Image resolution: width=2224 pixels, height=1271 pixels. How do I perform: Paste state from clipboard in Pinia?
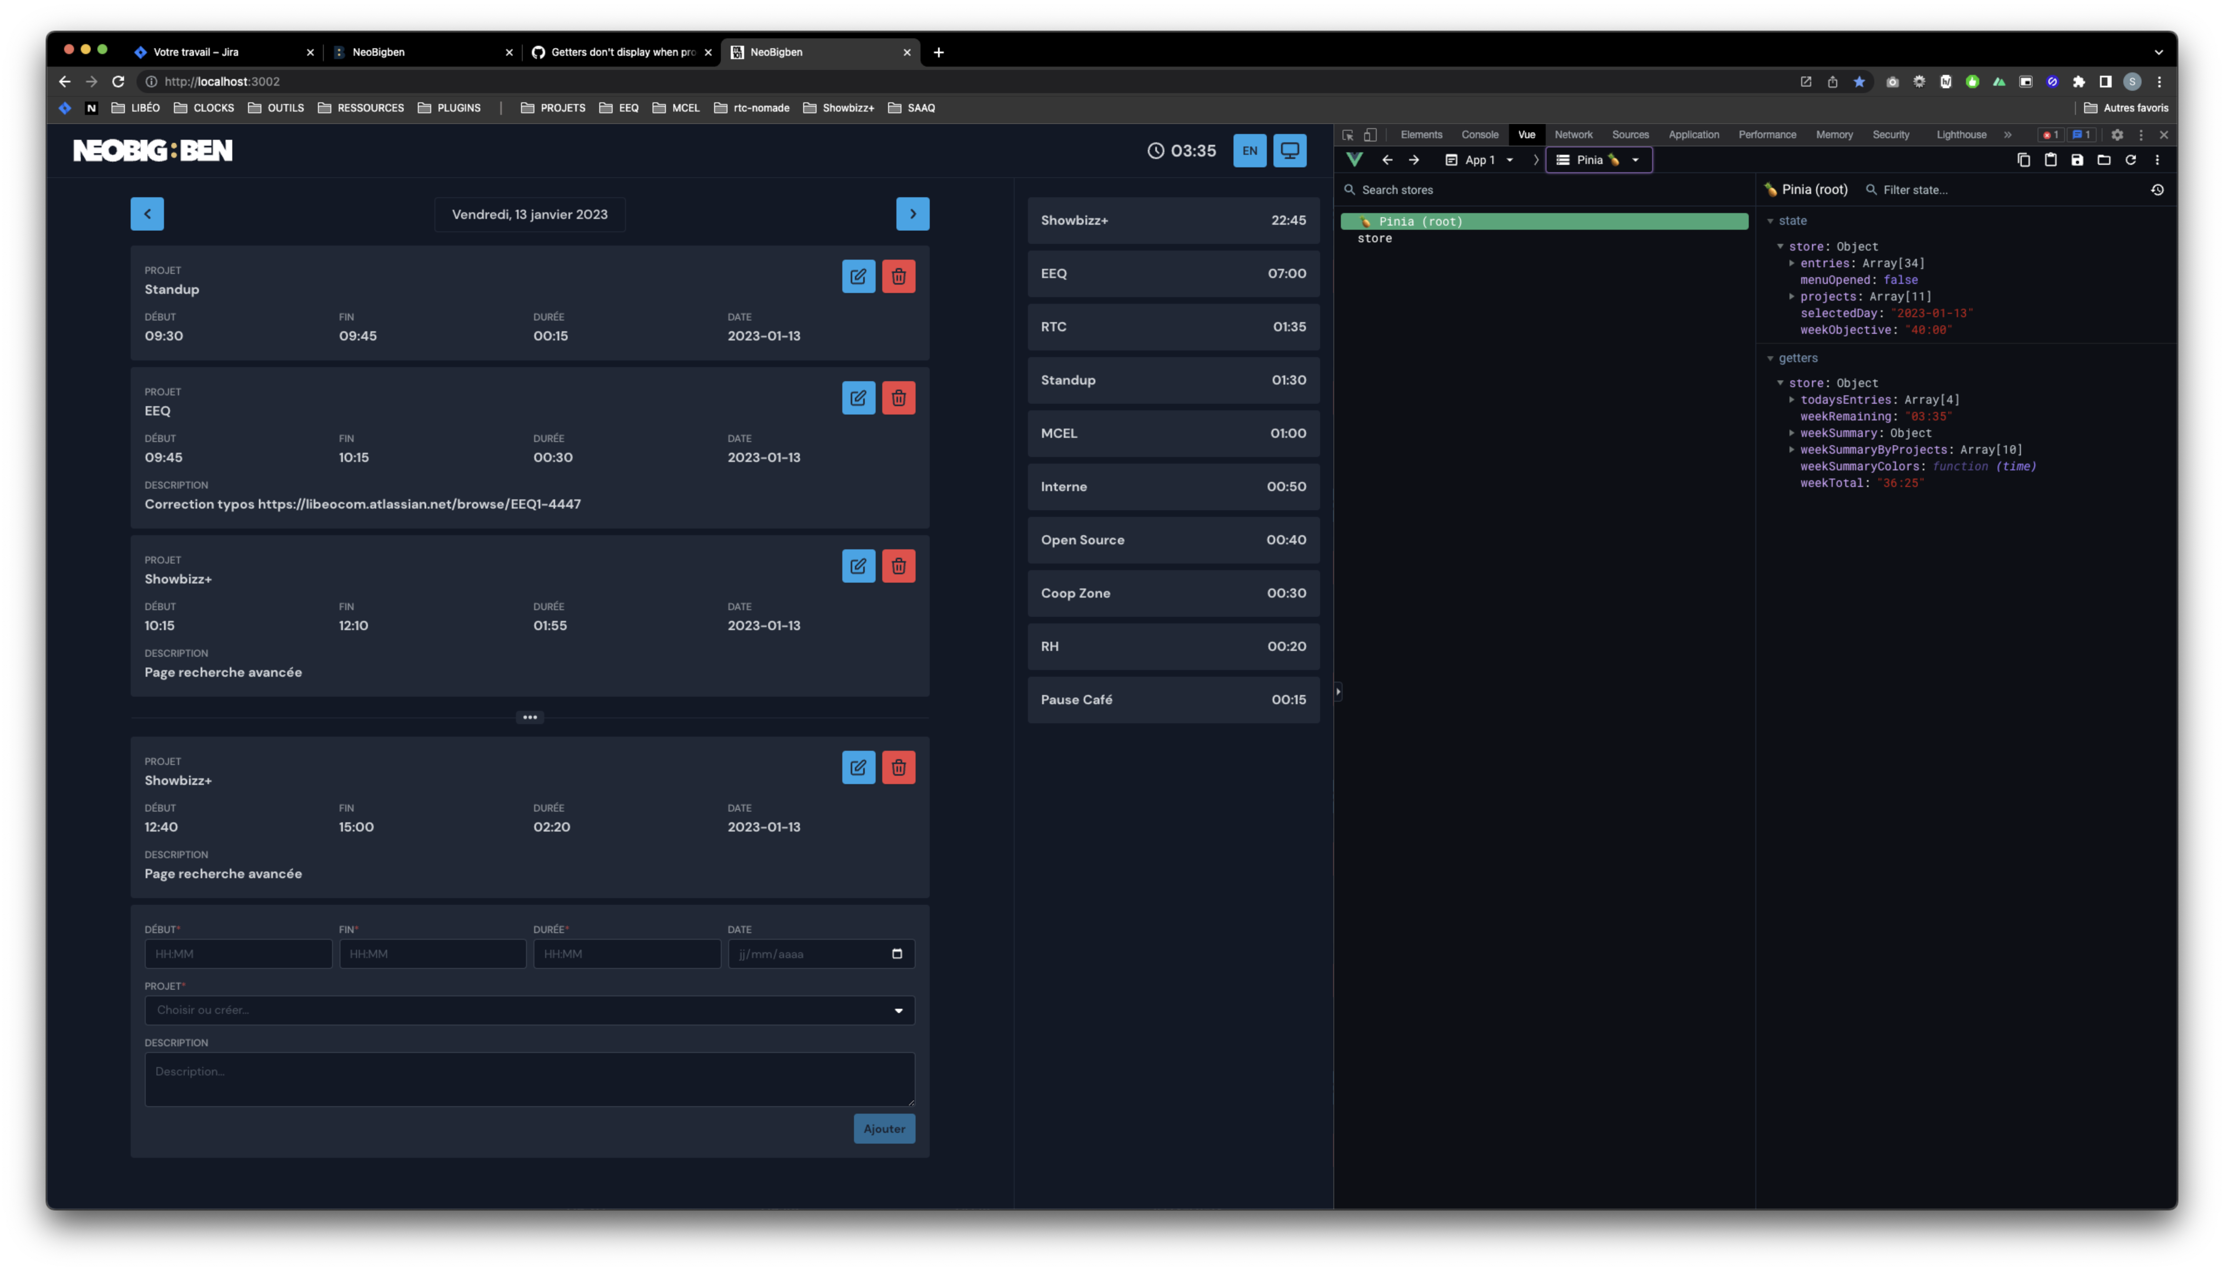(x=2050, y=160)
